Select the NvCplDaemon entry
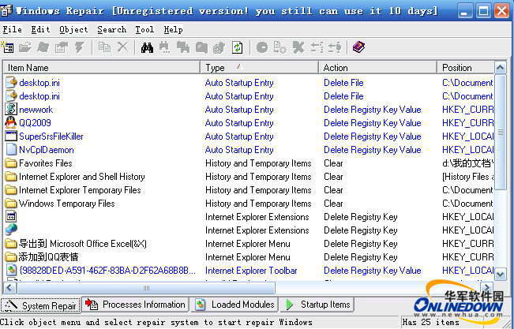The height and width of the screenshot is (329, 514). 47,150
